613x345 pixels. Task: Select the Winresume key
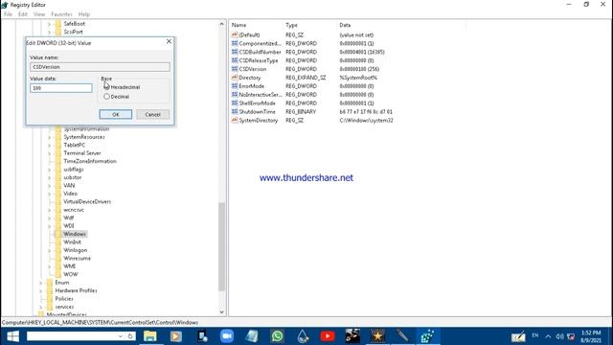click(77, 258)
